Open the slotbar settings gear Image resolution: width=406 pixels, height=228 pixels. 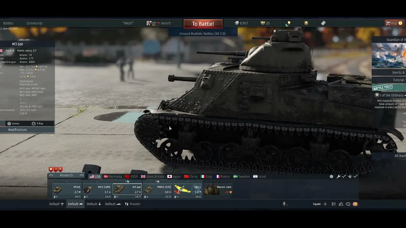pyautogui.click(x=331, y=177)
